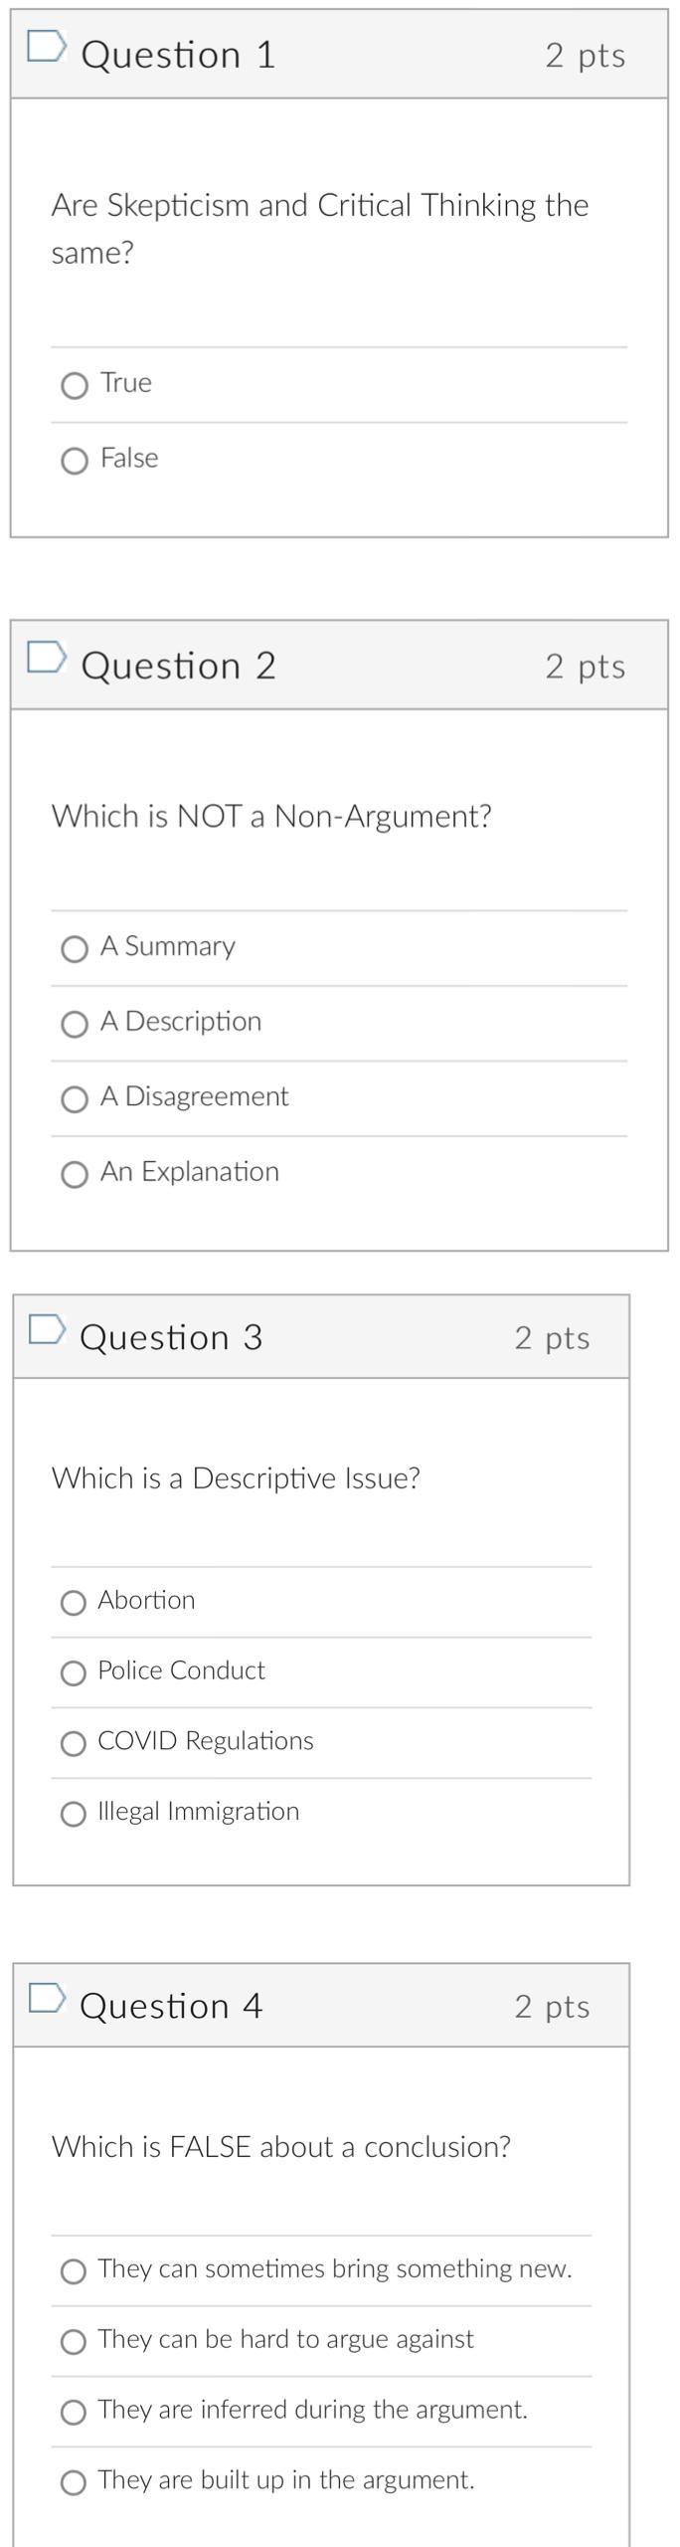680x2547 pixels.
Task: Select True for Question 1
Action: (x=75, y=385)
